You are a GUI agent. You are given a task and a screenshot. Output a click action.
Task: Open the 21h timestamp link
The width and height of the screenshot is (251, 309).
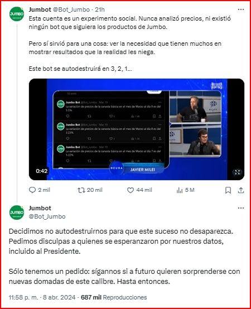click(x=100, y=9)
